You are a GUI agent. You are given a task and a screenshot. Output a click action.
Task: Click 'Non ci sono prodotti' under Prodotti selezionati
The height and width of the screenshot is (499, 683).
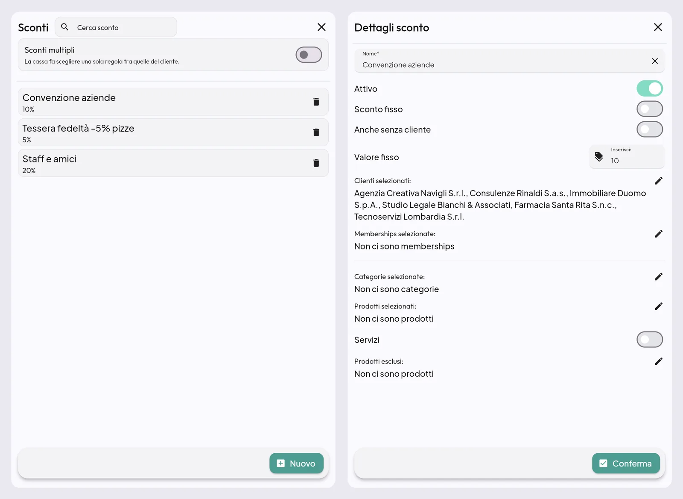tap(394, 319)
